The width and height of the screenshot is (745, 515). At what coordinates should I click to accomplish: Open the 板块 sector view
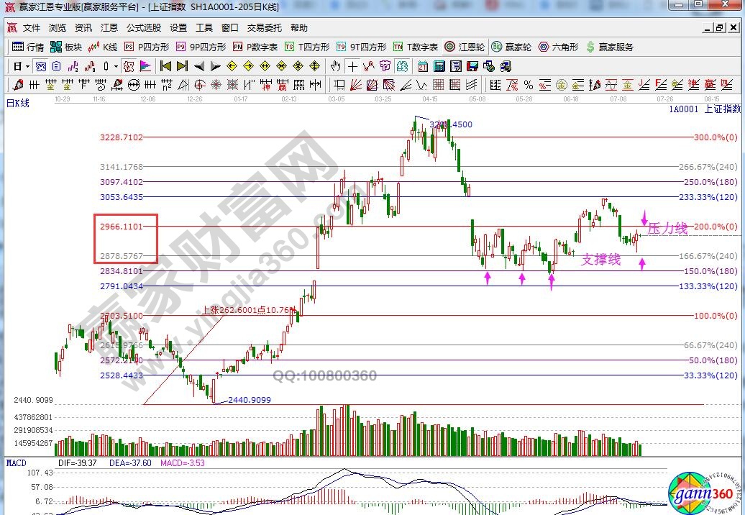pos(66,47)
